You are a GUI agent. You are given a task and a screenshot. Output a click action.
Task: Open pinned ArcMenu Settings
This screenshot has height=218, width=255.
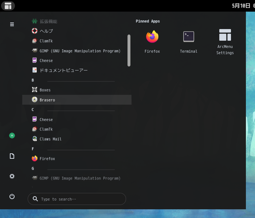click(225, 42)
